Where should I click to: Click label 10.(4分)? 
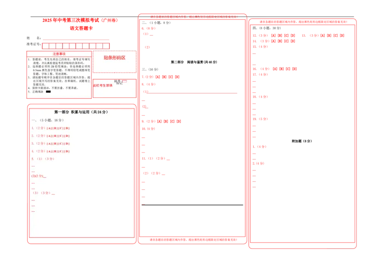click(x=148, y=129)
